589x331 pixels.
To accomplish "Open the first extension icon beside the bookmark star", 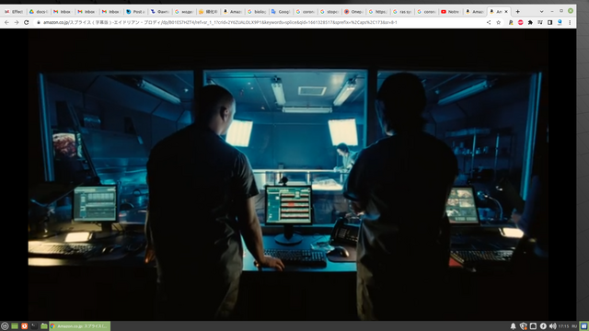I will (x=511, y=22).
